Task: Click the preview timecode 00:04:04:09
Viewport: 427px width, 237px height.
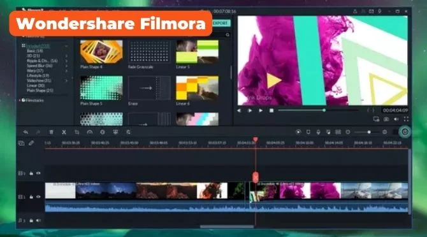Action: tap(395, 110)
